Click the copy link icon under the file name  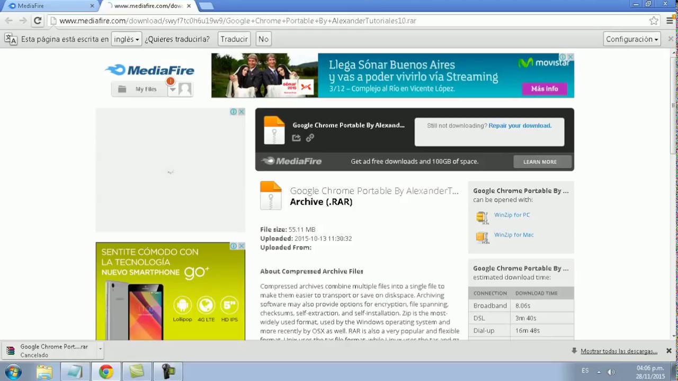click(310, 138)
